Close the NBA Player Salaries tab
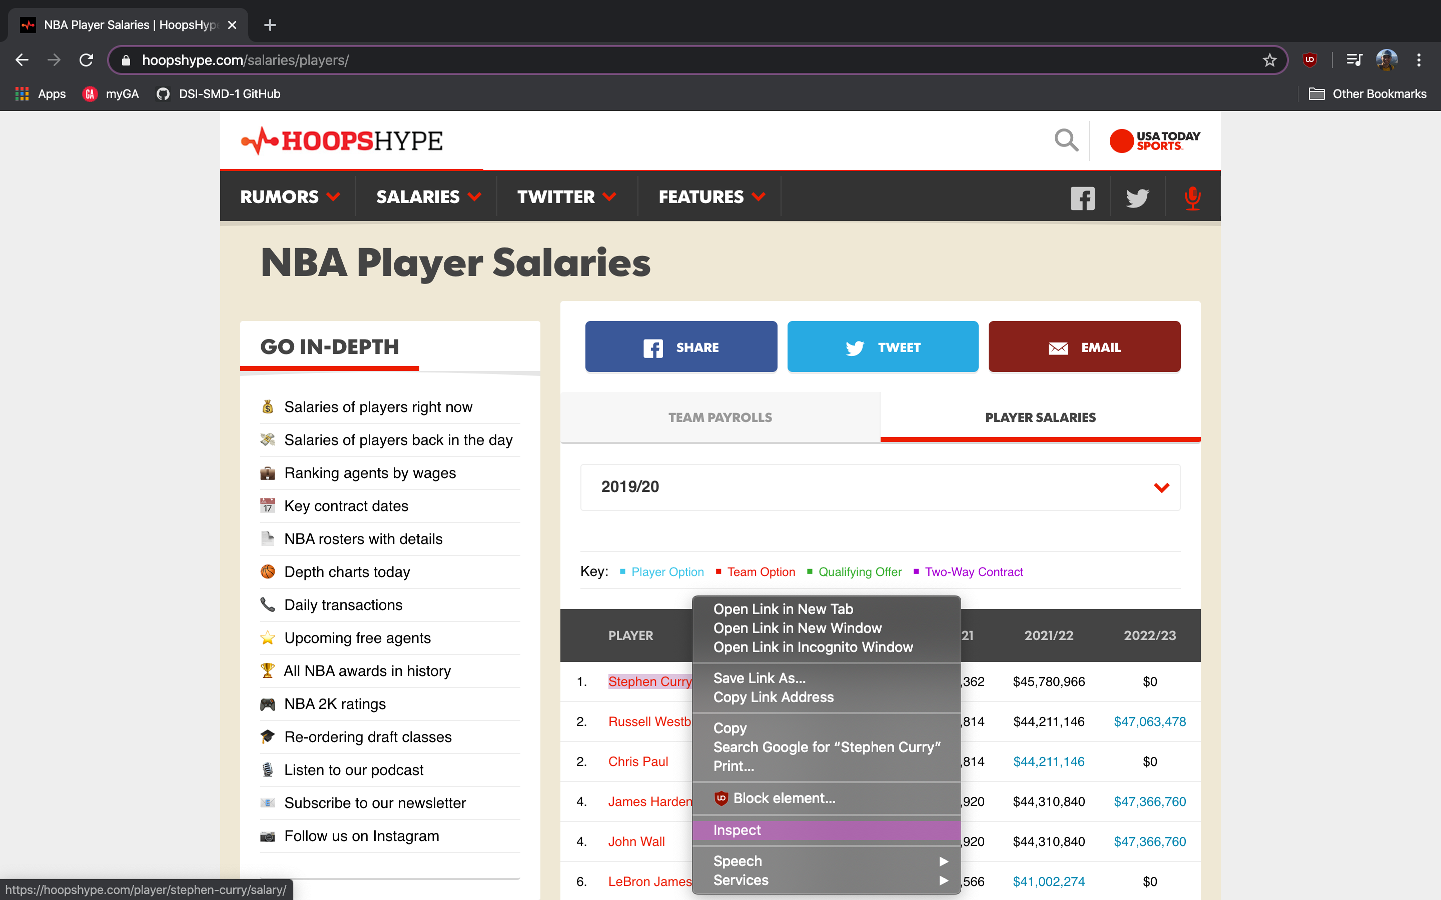This screenshot has height=900, width=1441. coord(232,25)
